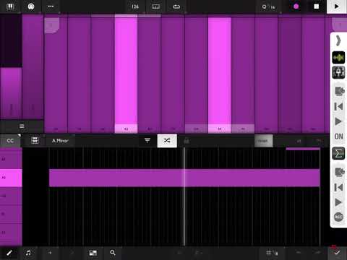Start playback with the top play button

(x=336, y=6)
